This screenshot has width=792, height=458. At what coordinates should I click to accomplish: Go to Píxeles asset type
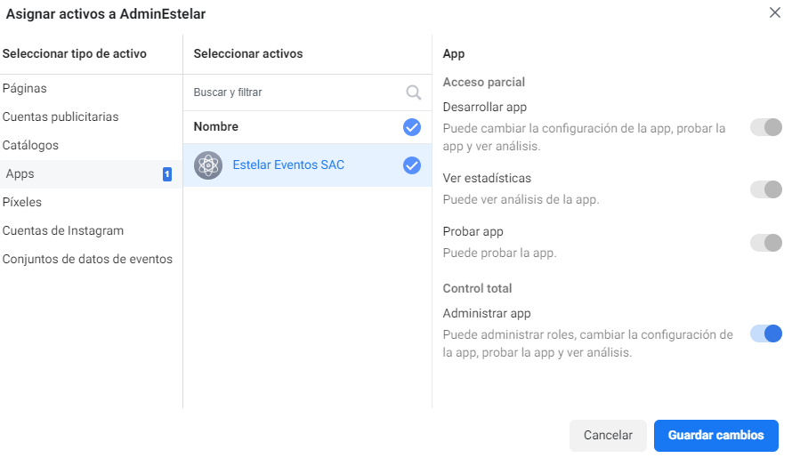pyautogui.click(x=22, y=203)
